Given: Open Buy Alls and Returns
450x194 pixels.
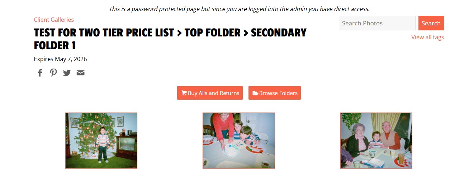Looking at the screenshot, I should coord(210,93).
